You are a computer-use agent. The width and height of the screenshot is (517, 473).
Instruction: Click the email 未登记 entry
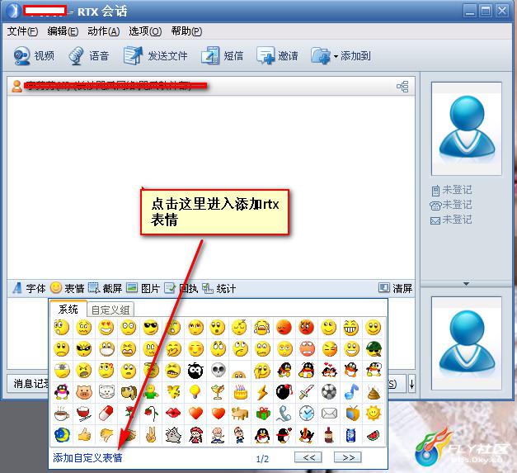point(451,220)
